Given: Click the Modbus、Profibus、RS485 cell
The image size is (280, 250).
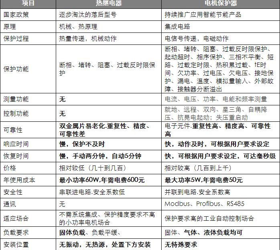Looking at the screenshot, I should click(x=204, y=204).
